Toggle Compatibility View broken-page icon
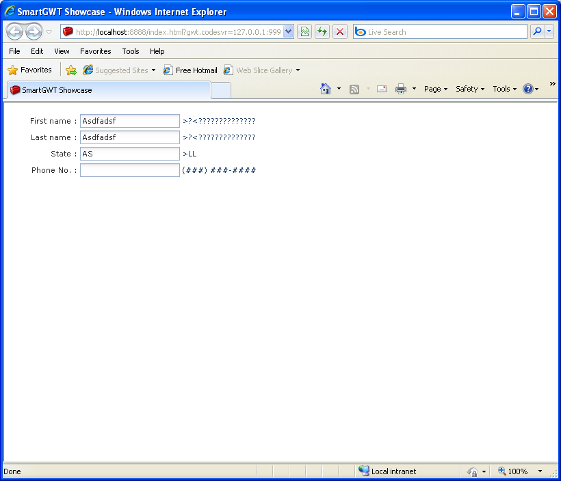Viewport: 561px width, 481px height. 304,32
